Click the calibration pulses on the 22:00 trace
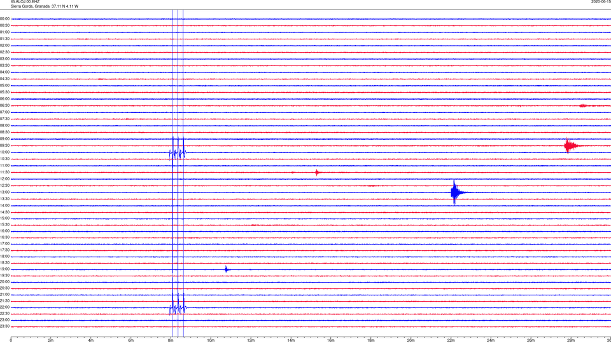 click(x=178, y=309)
